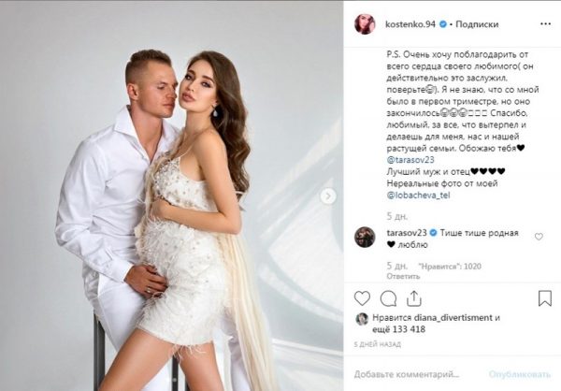This screenshot has width=561, height=391.
Task: Click the Подписки following button
Action: pos(477,24)
